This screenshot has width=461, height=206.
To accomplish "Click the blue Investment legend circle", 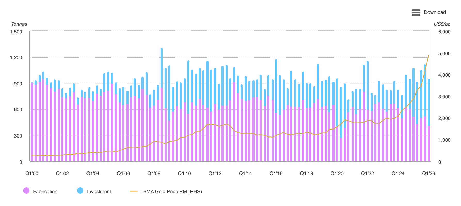I will click(x=80, y=191).
